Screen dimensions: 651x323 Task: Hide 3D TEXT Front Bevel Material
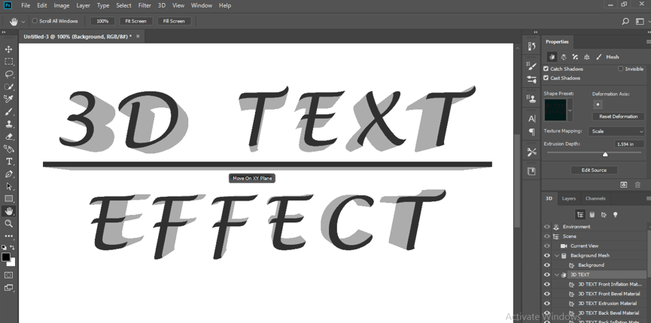(x=547, y=294)
